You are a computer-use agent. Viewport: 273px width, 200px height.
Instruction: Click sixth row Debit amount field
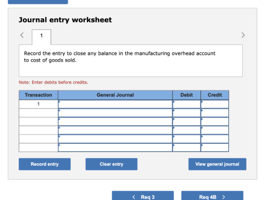[x=186, y=148]
